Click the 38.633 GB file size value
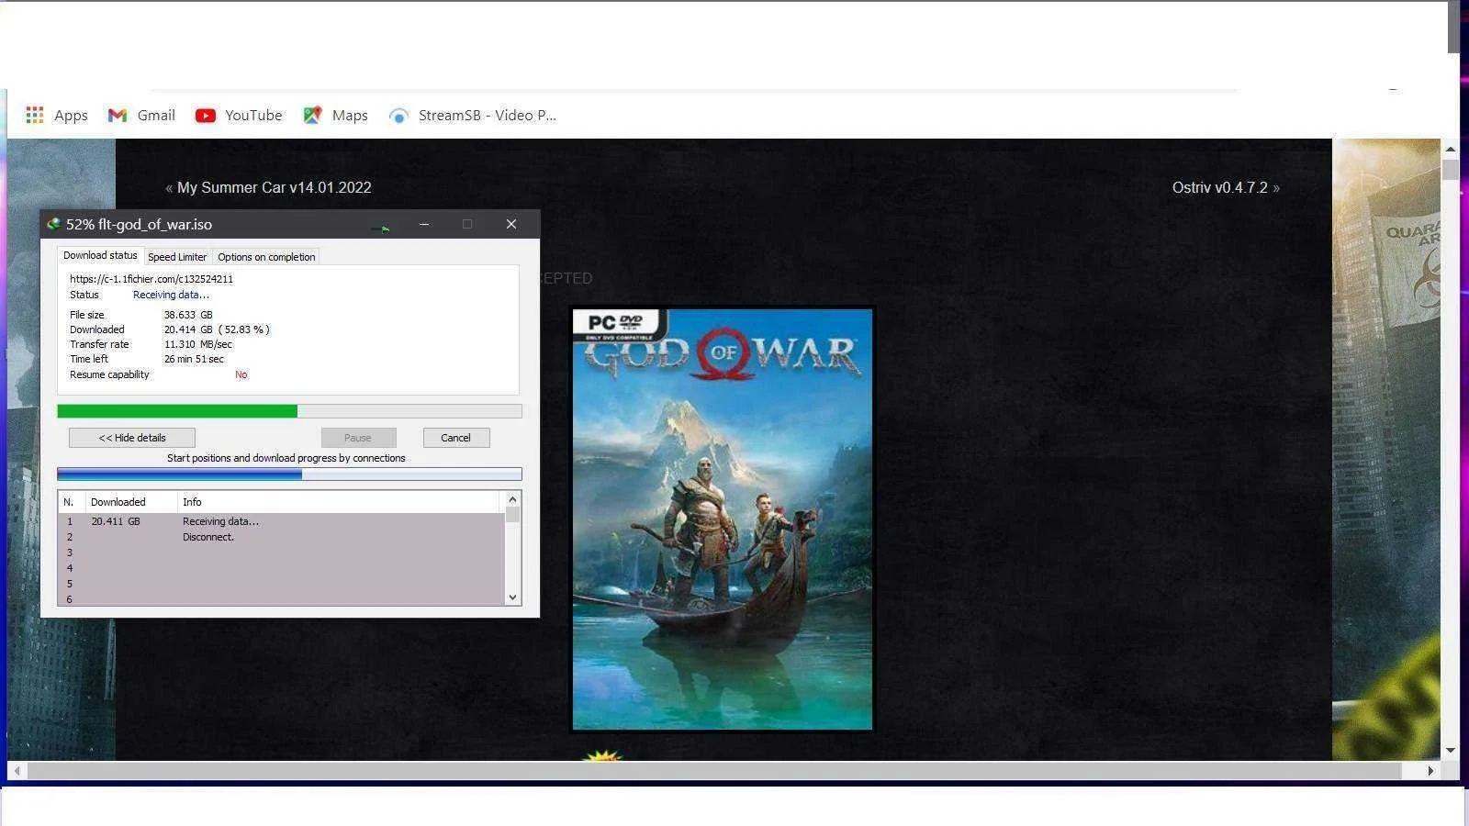Viewport: 1469px width, 826px height. coord(188,315)
